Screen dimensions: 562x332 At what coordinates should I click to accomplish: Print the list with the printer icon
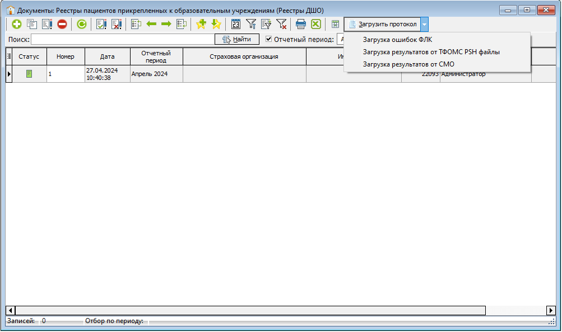click(x=301, y=24)
